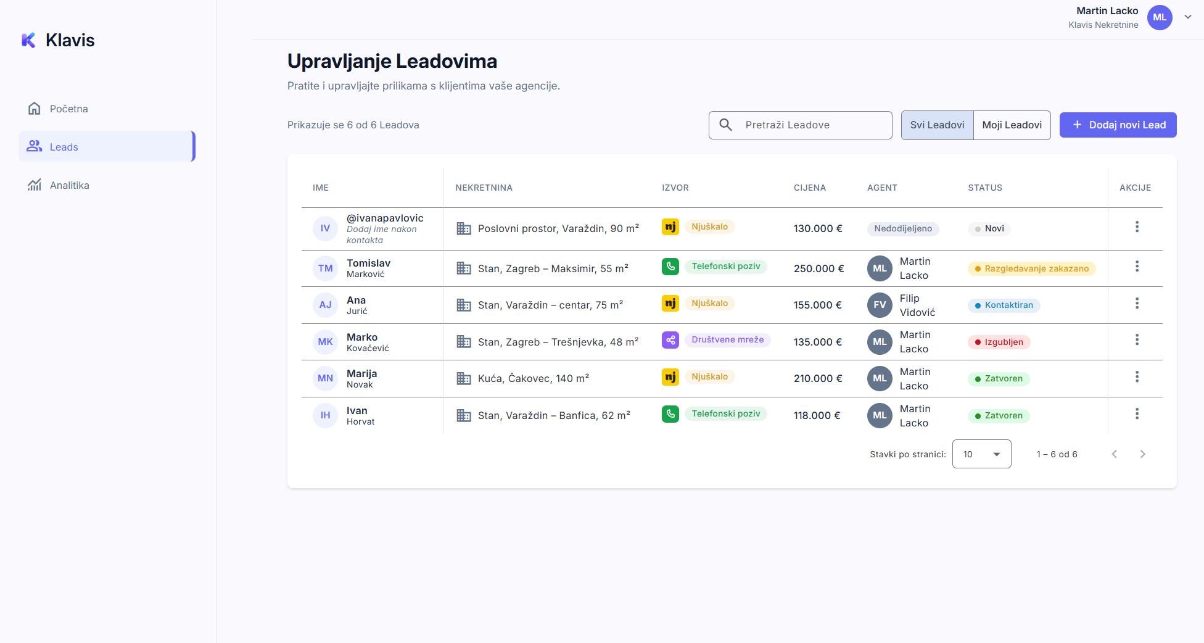Go to next page arrow

pos(1142,454)
